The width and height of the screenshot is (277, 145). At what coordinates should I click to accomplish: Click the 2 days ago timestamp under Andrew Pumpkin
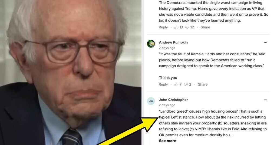(167, 48)
